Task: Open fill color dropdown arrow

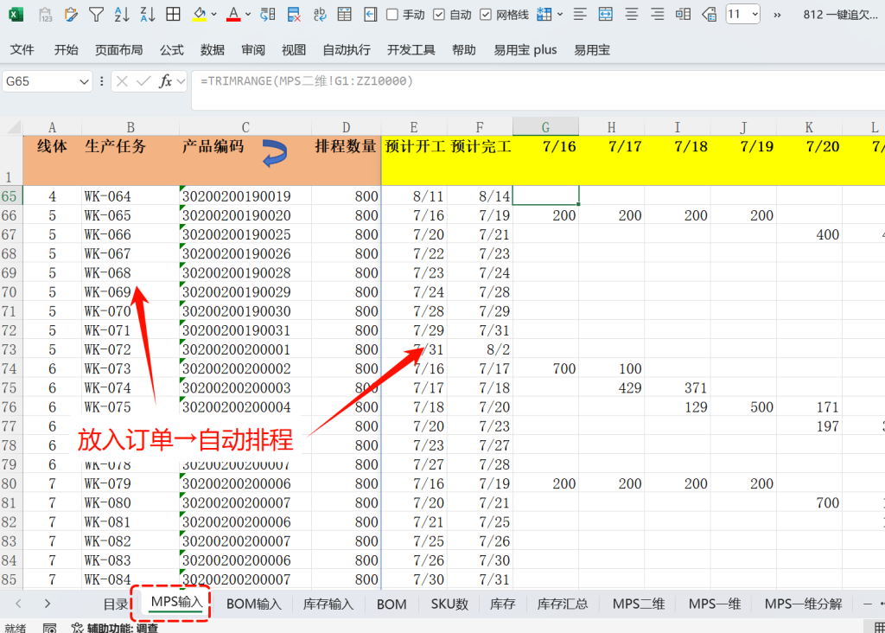Action: (x=214, y=15)
